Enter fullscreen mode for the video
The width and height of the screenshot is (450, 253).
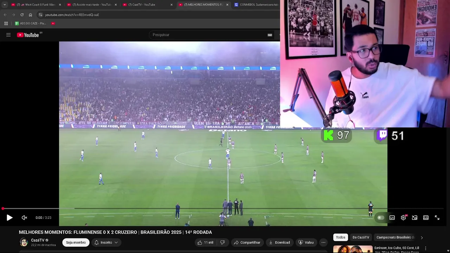[x=437, y=218]
